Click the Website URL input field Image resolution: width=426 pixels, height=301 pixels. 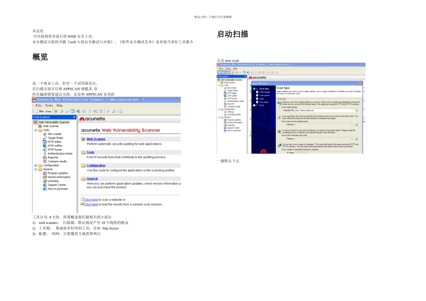pos(325,111)
